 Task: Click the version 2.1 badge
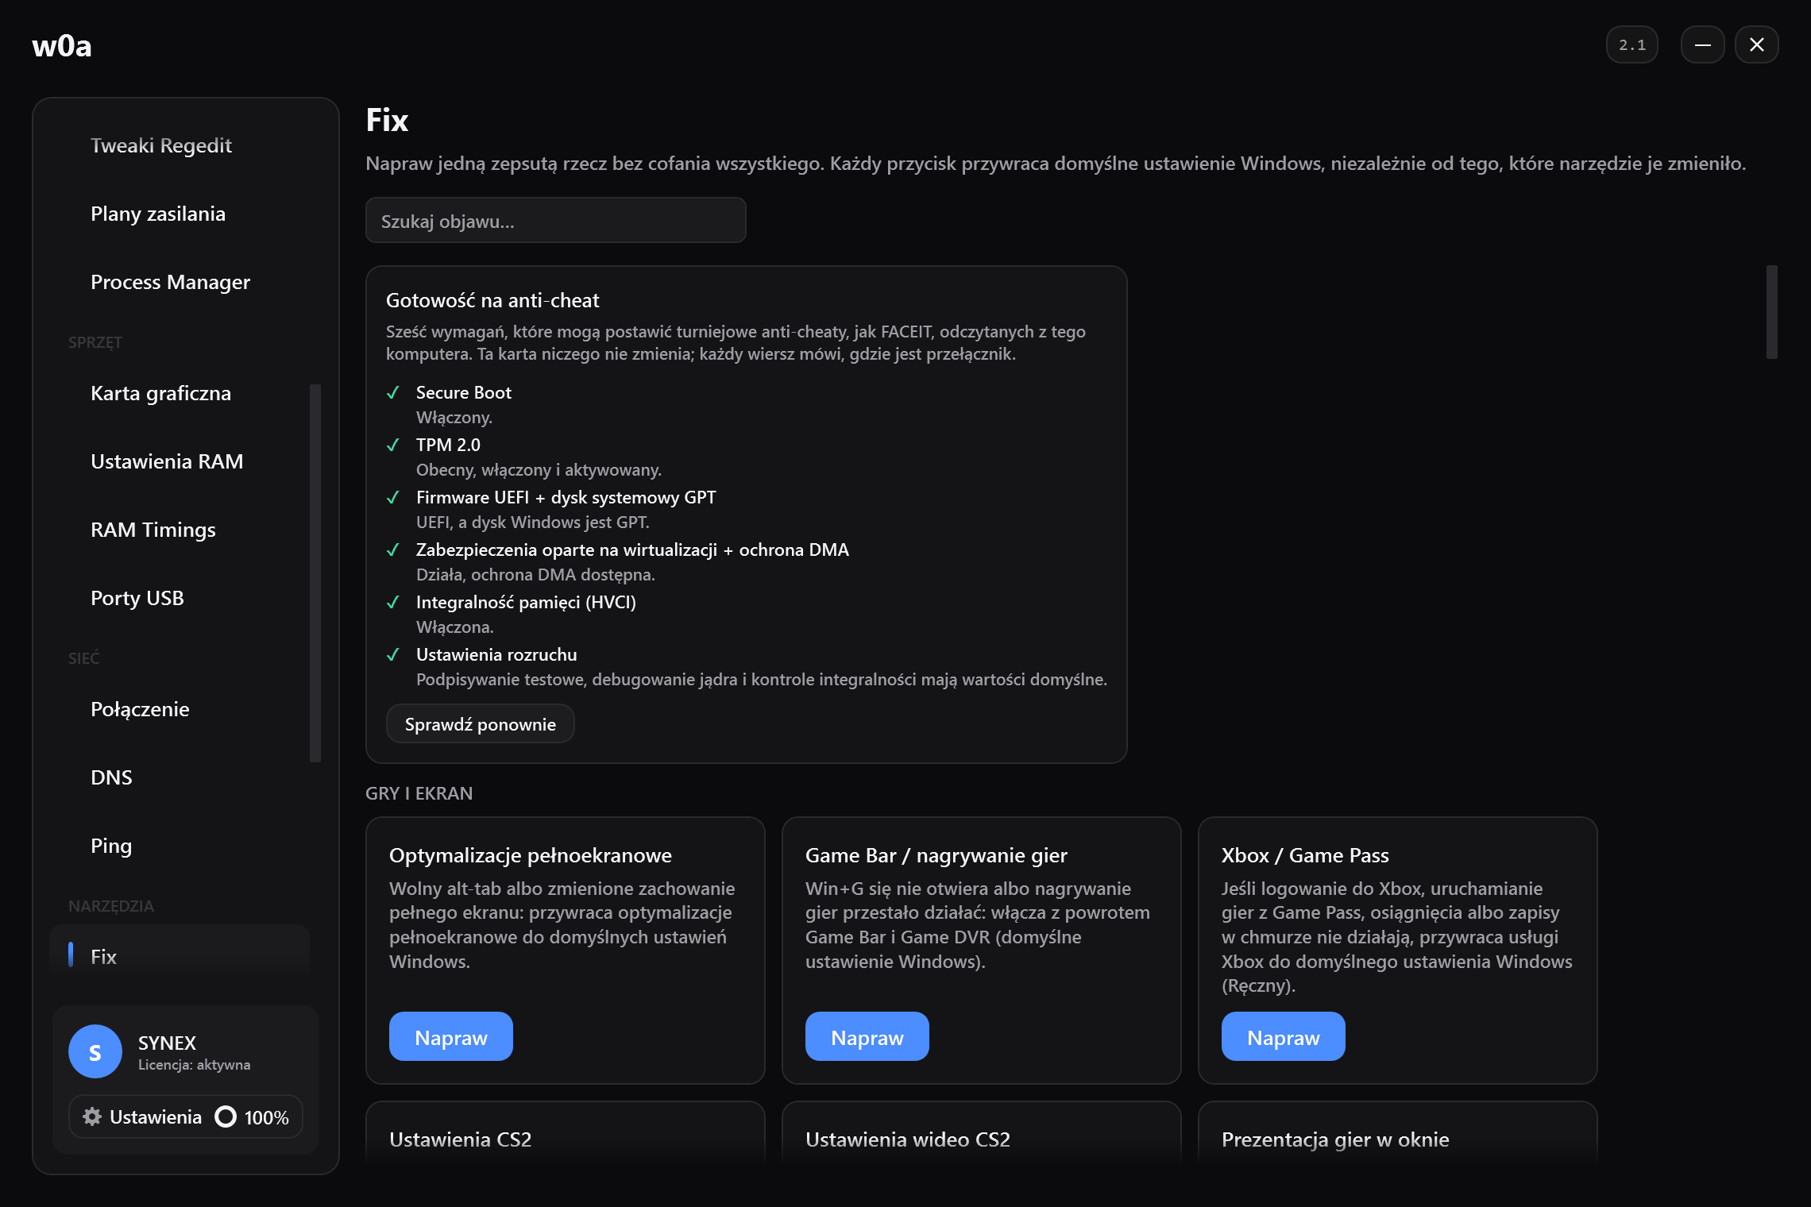(1631, 44)
